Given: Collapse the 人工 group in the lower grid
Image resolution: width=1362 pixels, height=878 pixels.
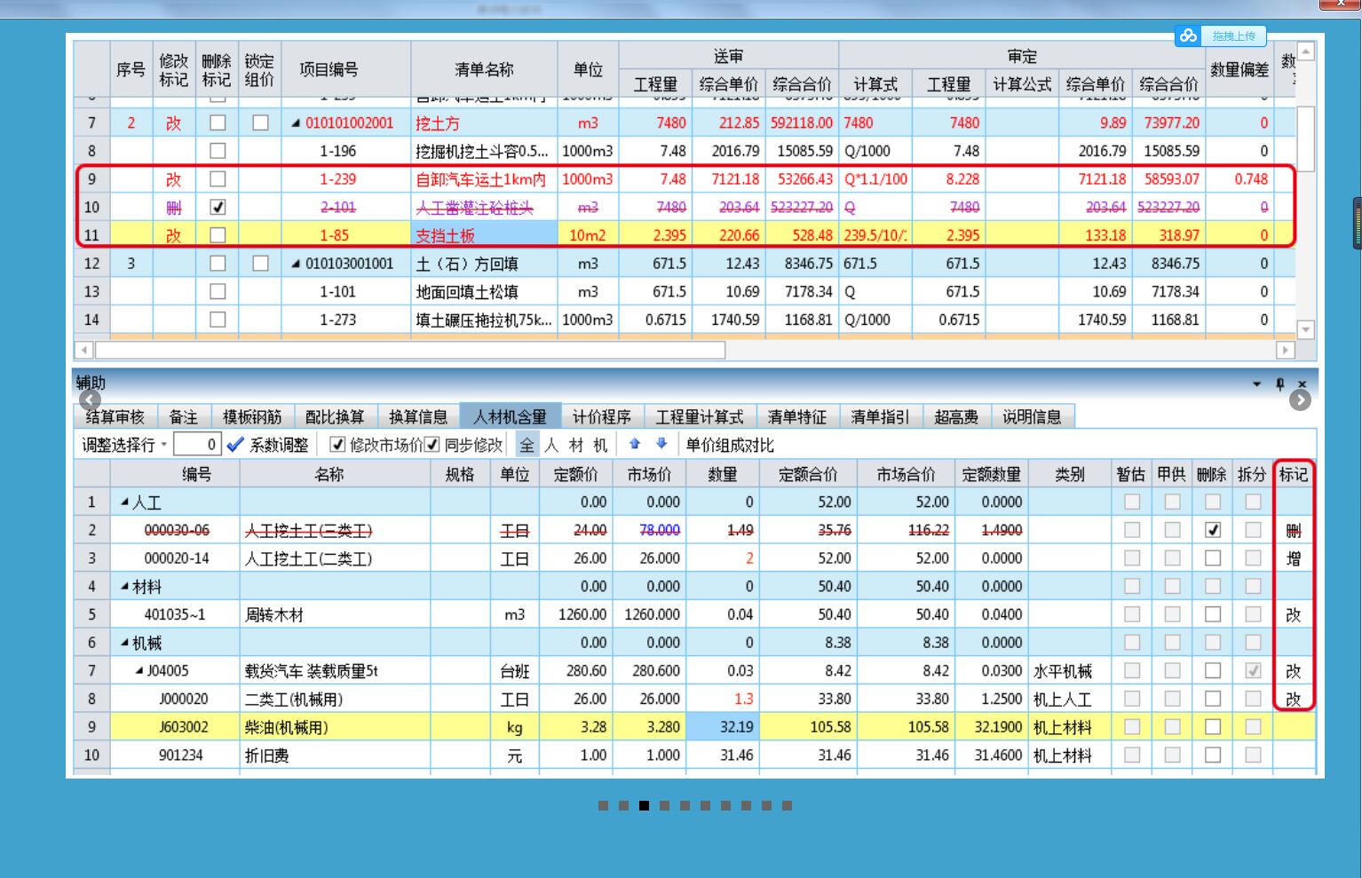Looking at the screenshot, I should 123,502.
